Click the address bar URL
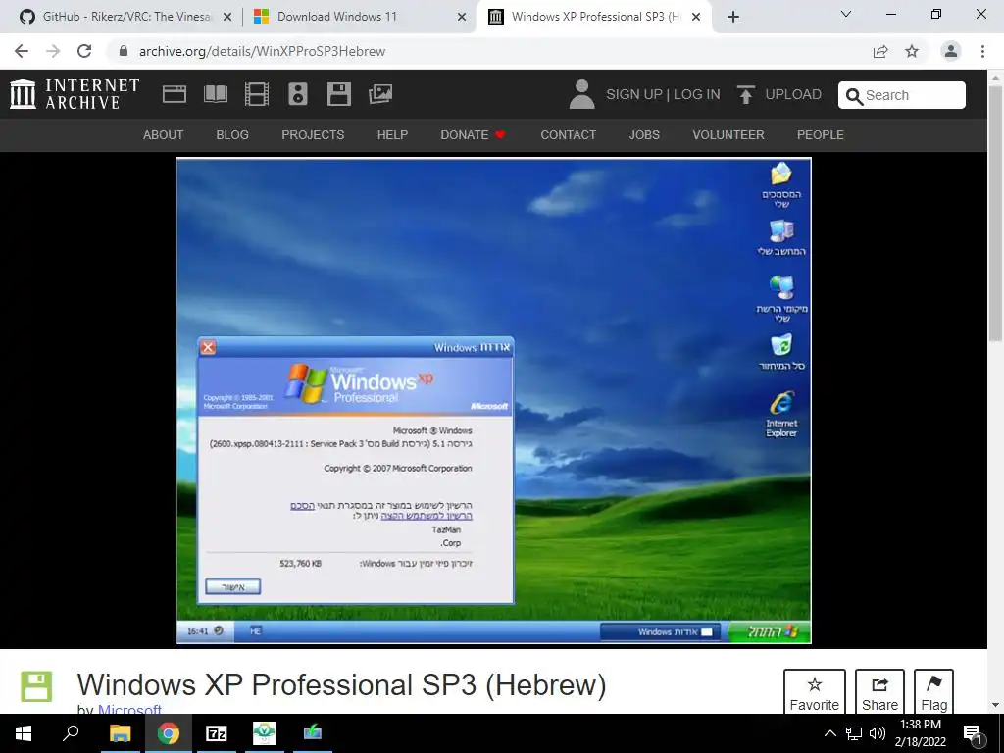 (x=263, y=51)
